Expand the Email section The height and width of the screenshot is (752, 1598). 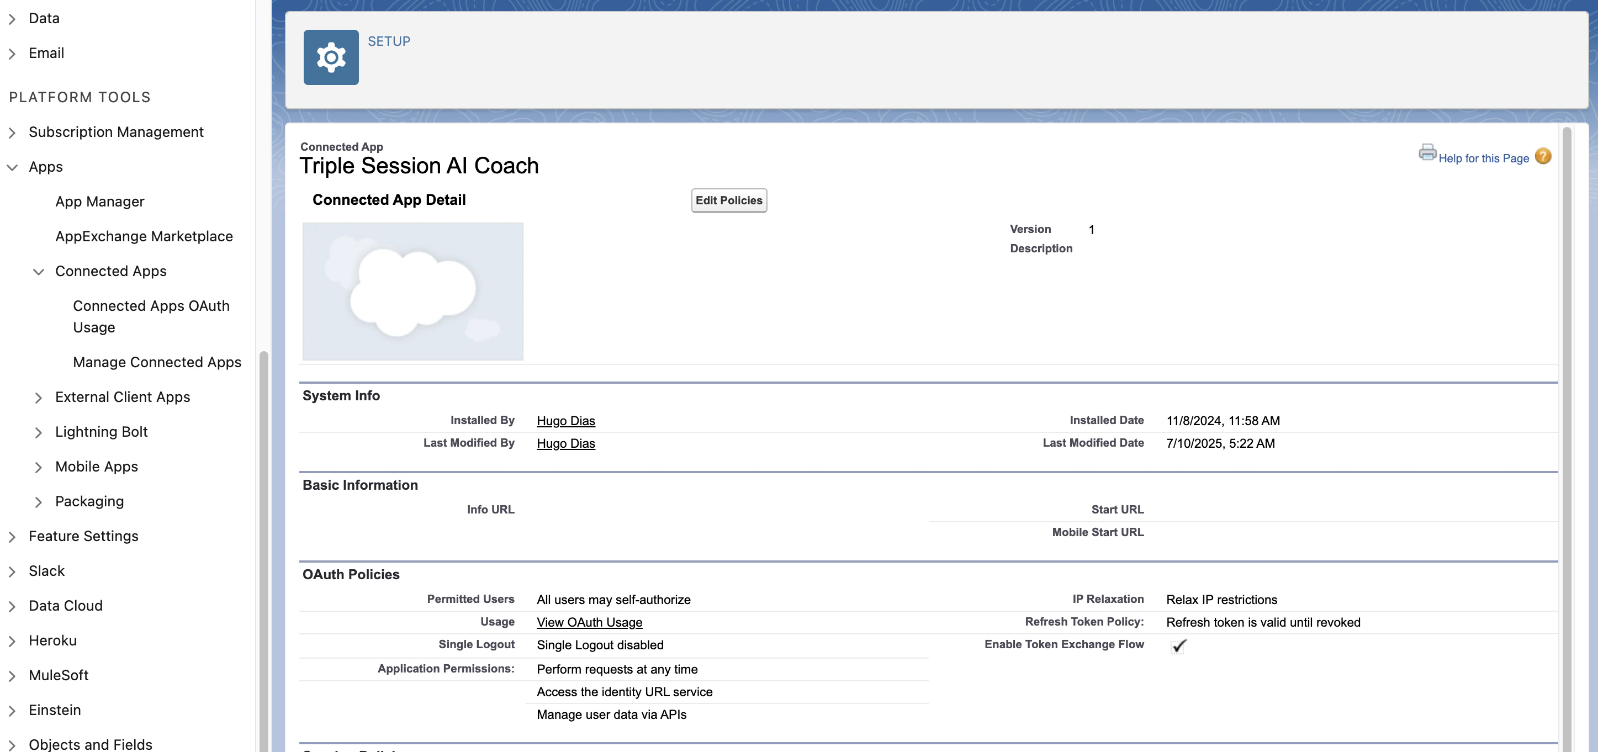tap(12, 54)
